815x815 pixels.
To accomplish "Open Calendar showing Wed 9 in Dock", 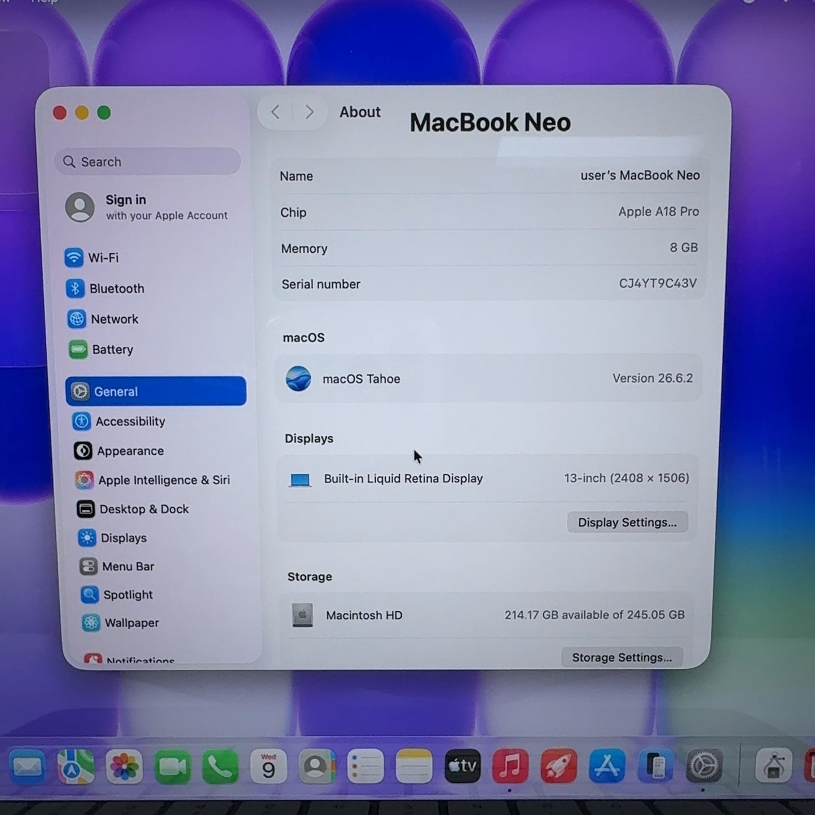I will tap(268, 766).
